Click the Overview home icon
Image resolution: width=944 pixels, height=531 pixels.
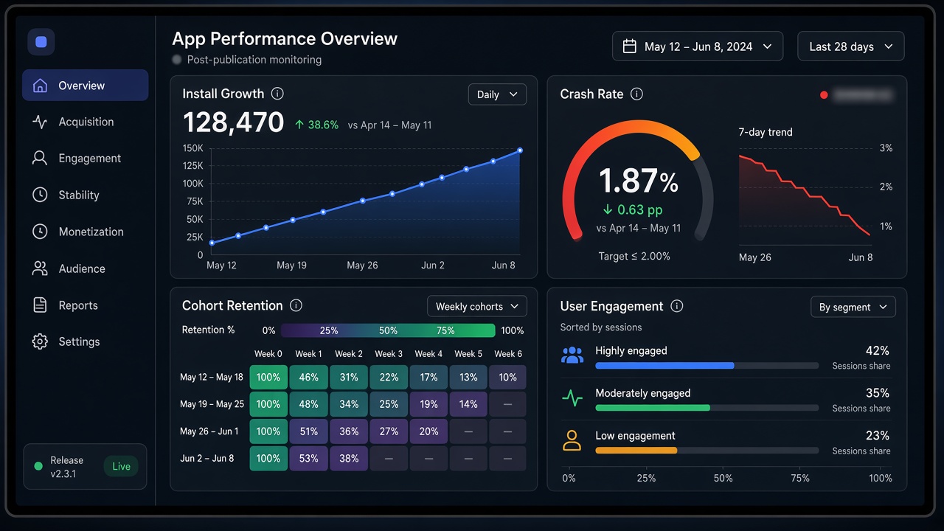pos(40,86)
